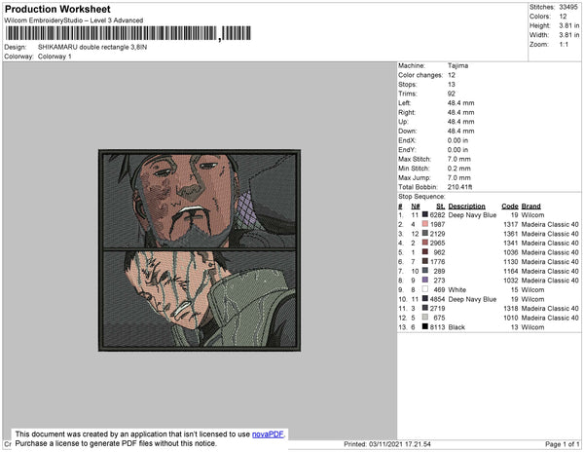Click code 1164 in the stop sequence
Image resolution: width=584 pixels, height=452 pixels.
[x=511, y=271]
